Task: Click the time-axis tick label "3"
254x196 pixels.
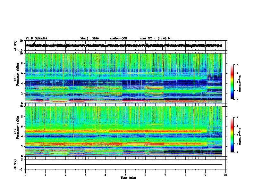Action: (x=85, y=175)
